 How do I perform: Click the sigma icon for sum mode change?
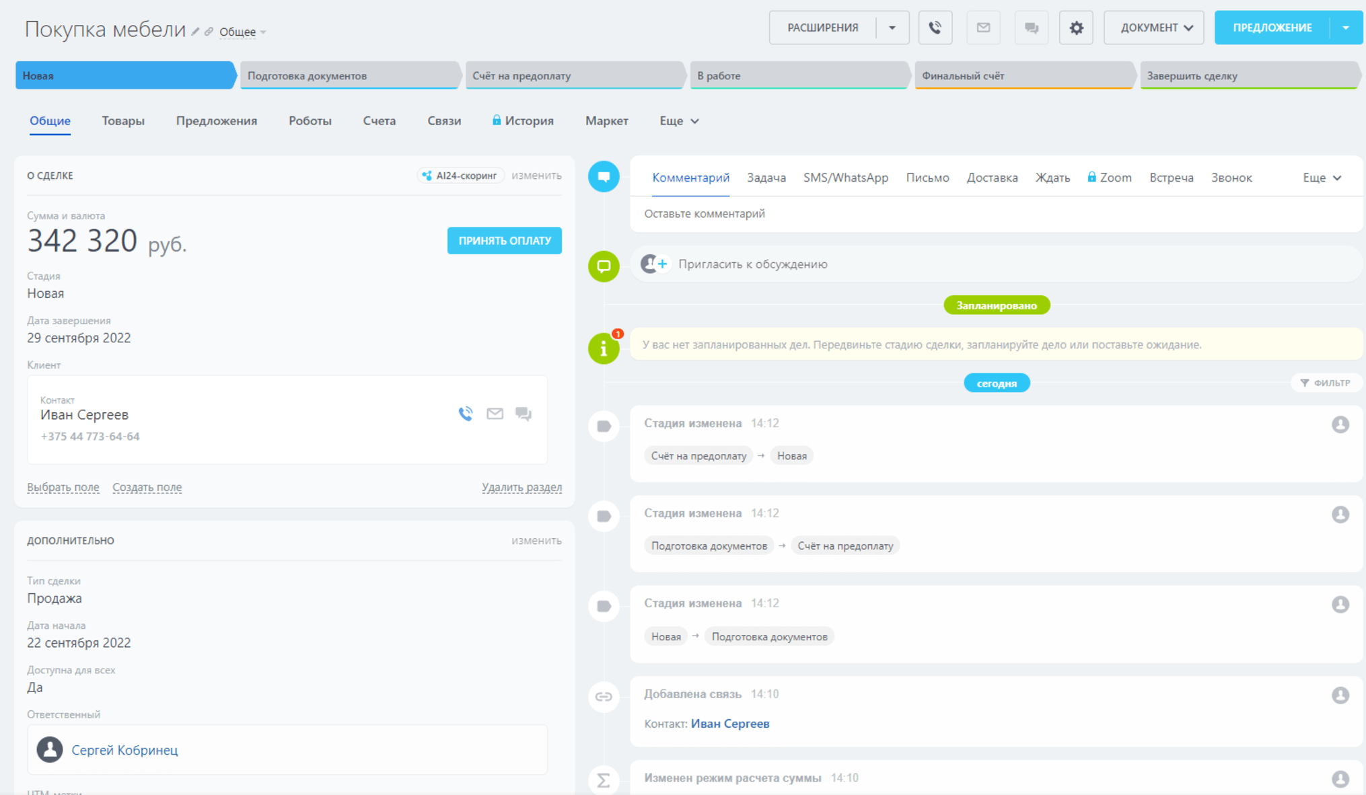tap(604, 780)
